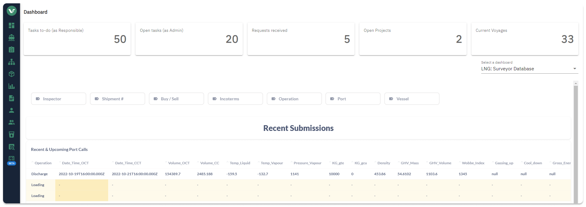Viewport: 586px width, 207px height.
Task: Open the Select a dashboard combo box
Action: coord(529,69)
